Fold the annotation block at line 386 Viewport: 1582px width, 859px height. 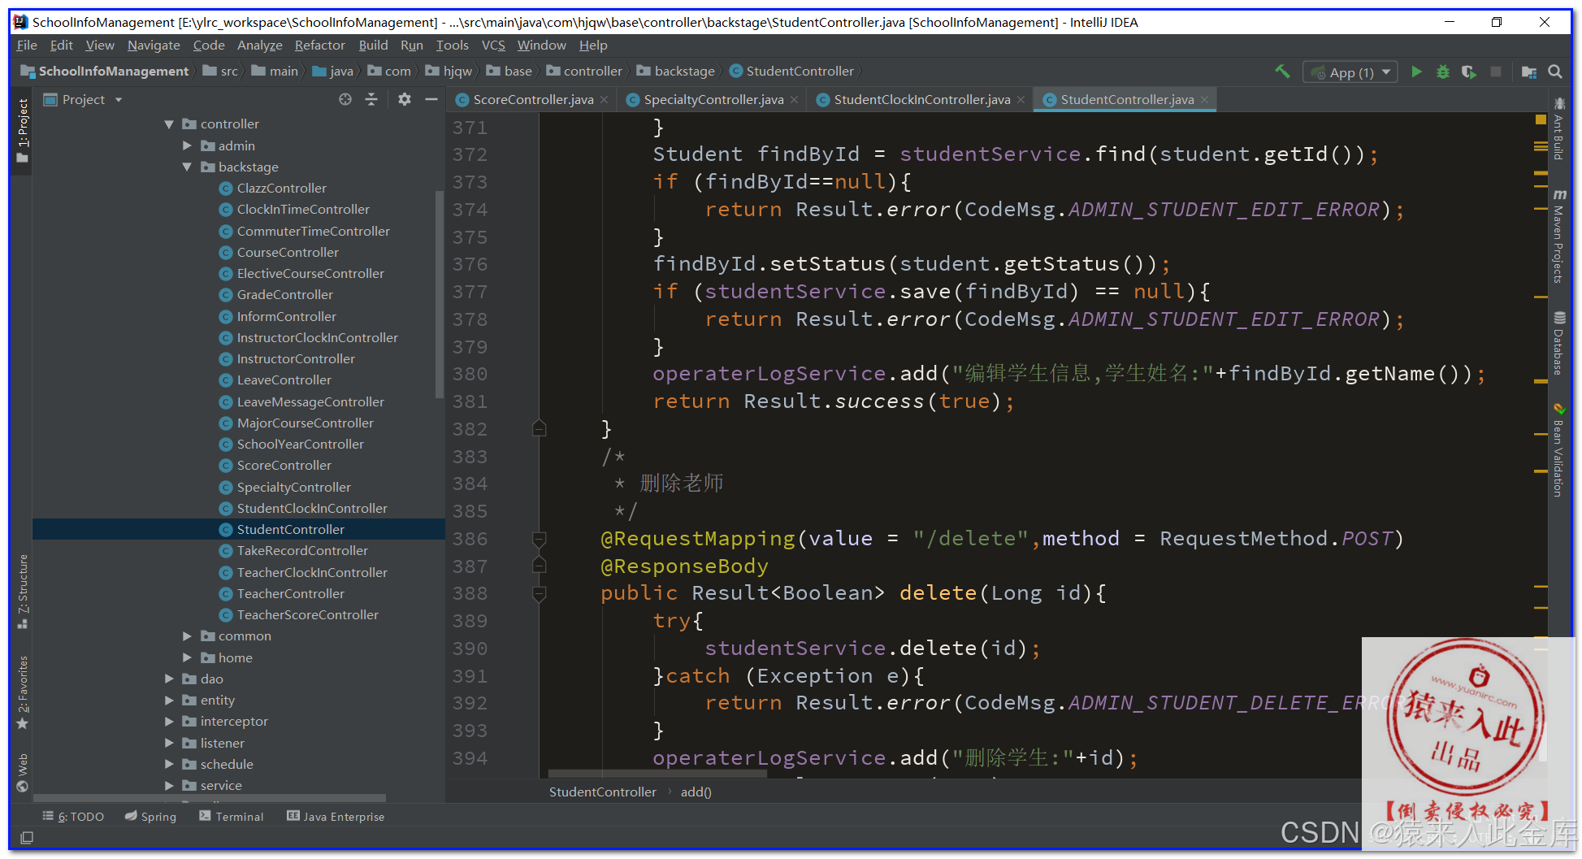coord(539,539)
